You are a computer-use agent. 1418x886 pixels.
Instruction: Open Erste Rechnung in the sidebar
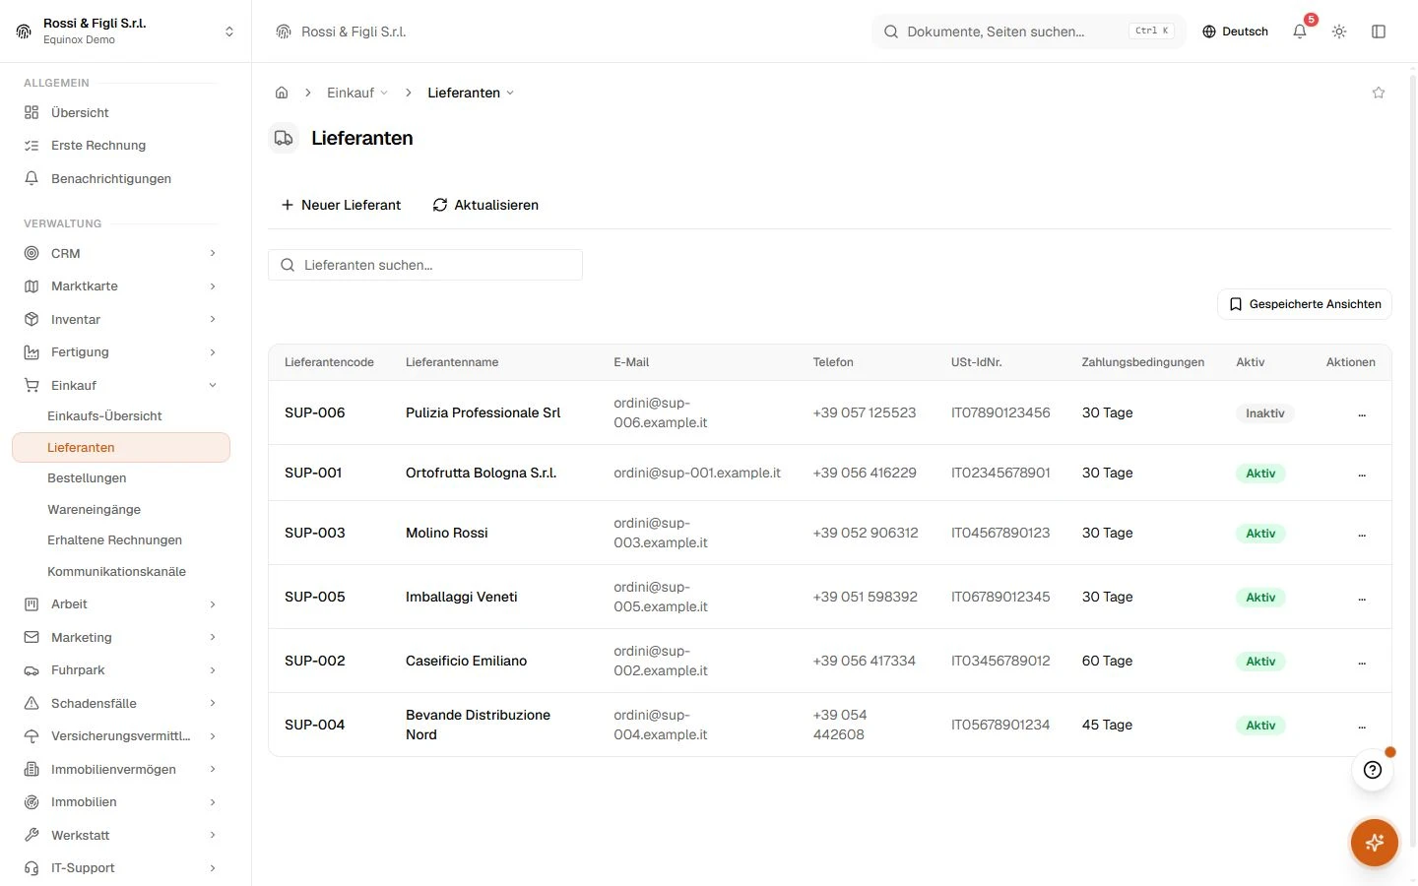tap(120, 146)
